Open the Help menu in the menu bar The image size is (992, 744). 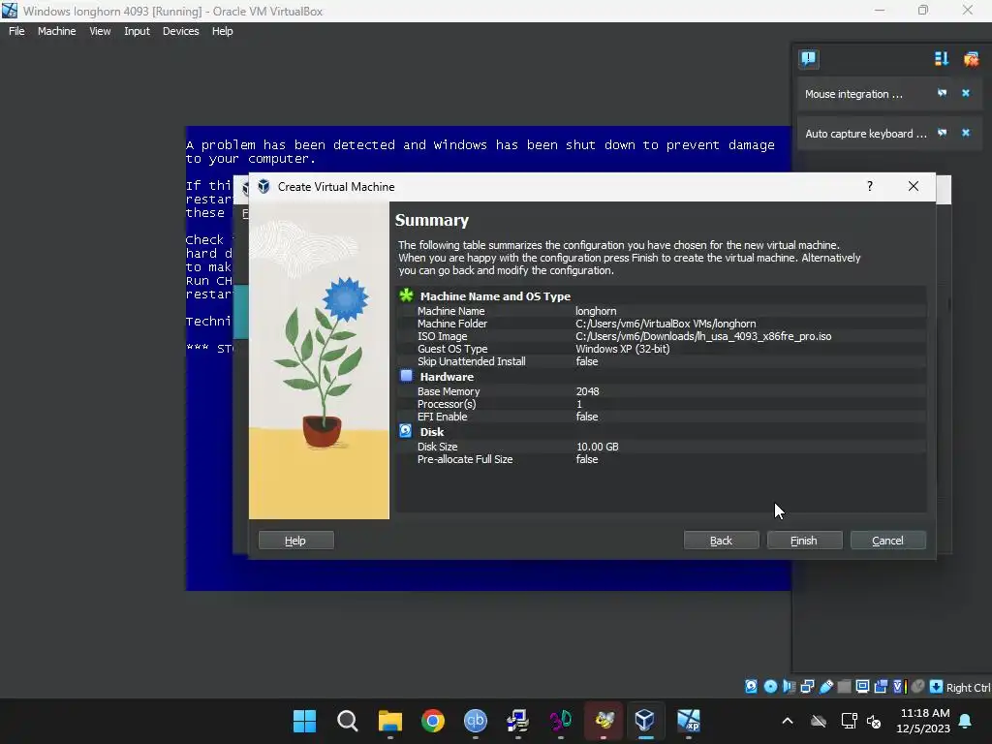pos(222,31)
